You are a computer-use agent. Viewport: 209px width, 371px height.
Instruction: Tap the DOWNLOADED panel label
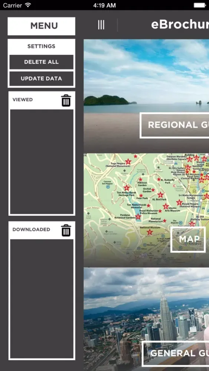coord(31,230)
